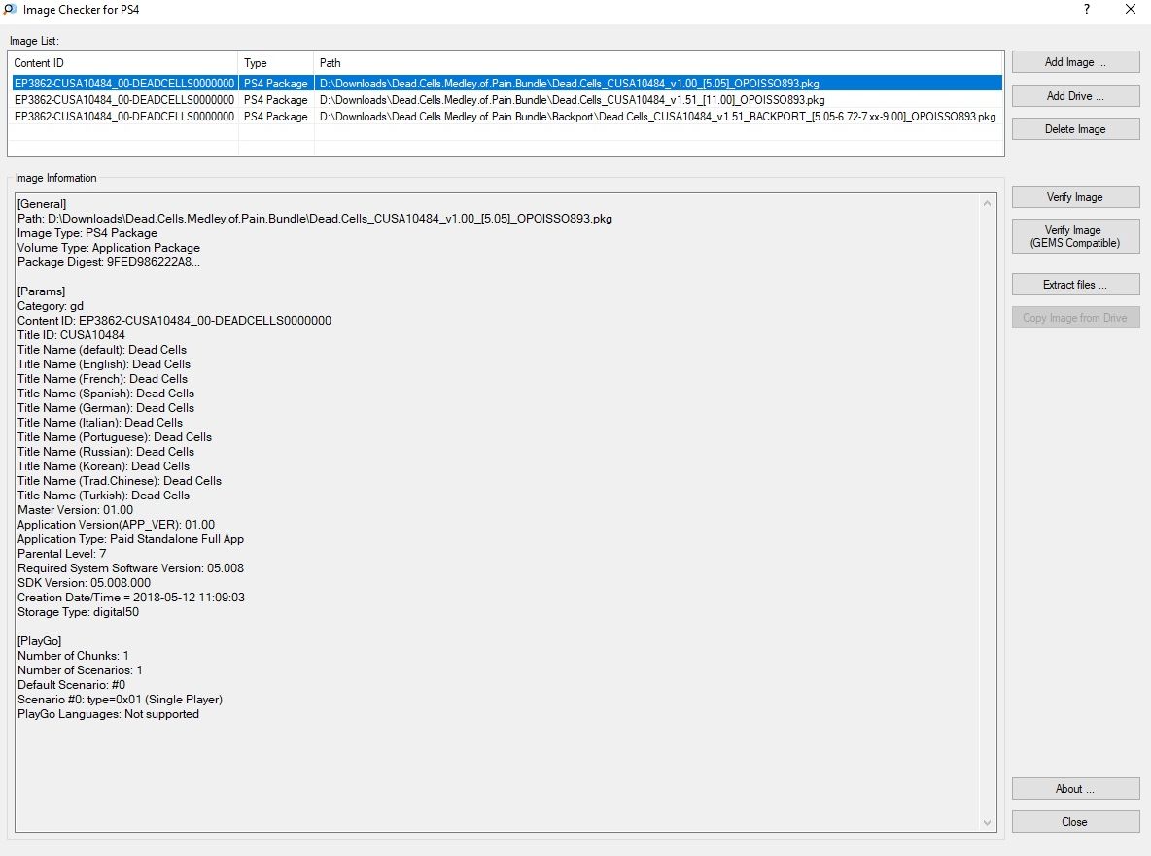Viewport: 1151px width, 856px height.
Task: Click the scroll up arrow in Image Information
Action: coord(987,203)
